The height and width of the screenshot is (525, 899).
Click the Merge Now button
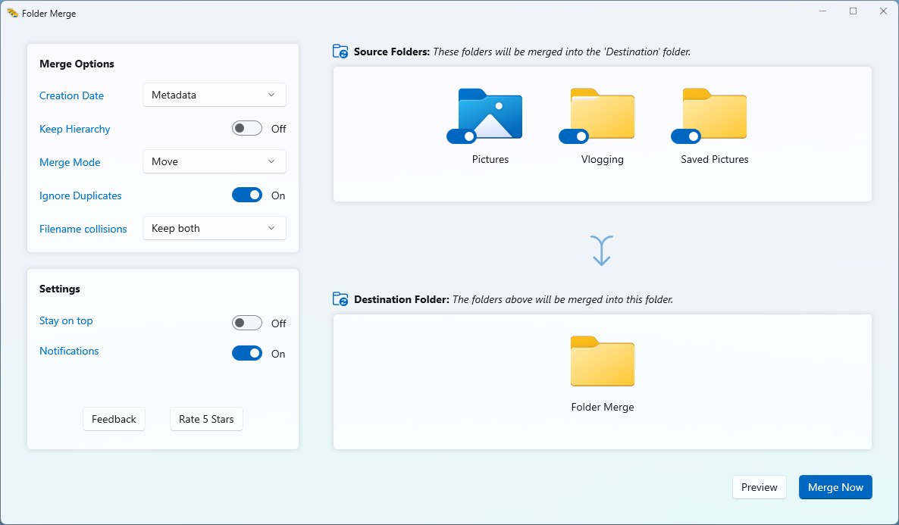pyautogui.click(x=835, y=487)
